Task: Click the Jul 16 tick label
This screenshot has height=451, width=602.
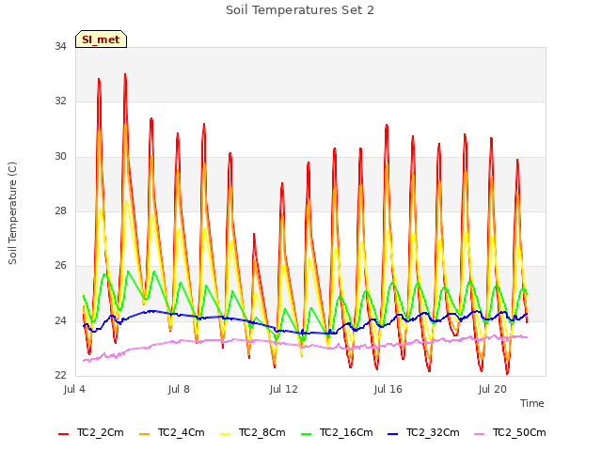Action: click(388, 389)
